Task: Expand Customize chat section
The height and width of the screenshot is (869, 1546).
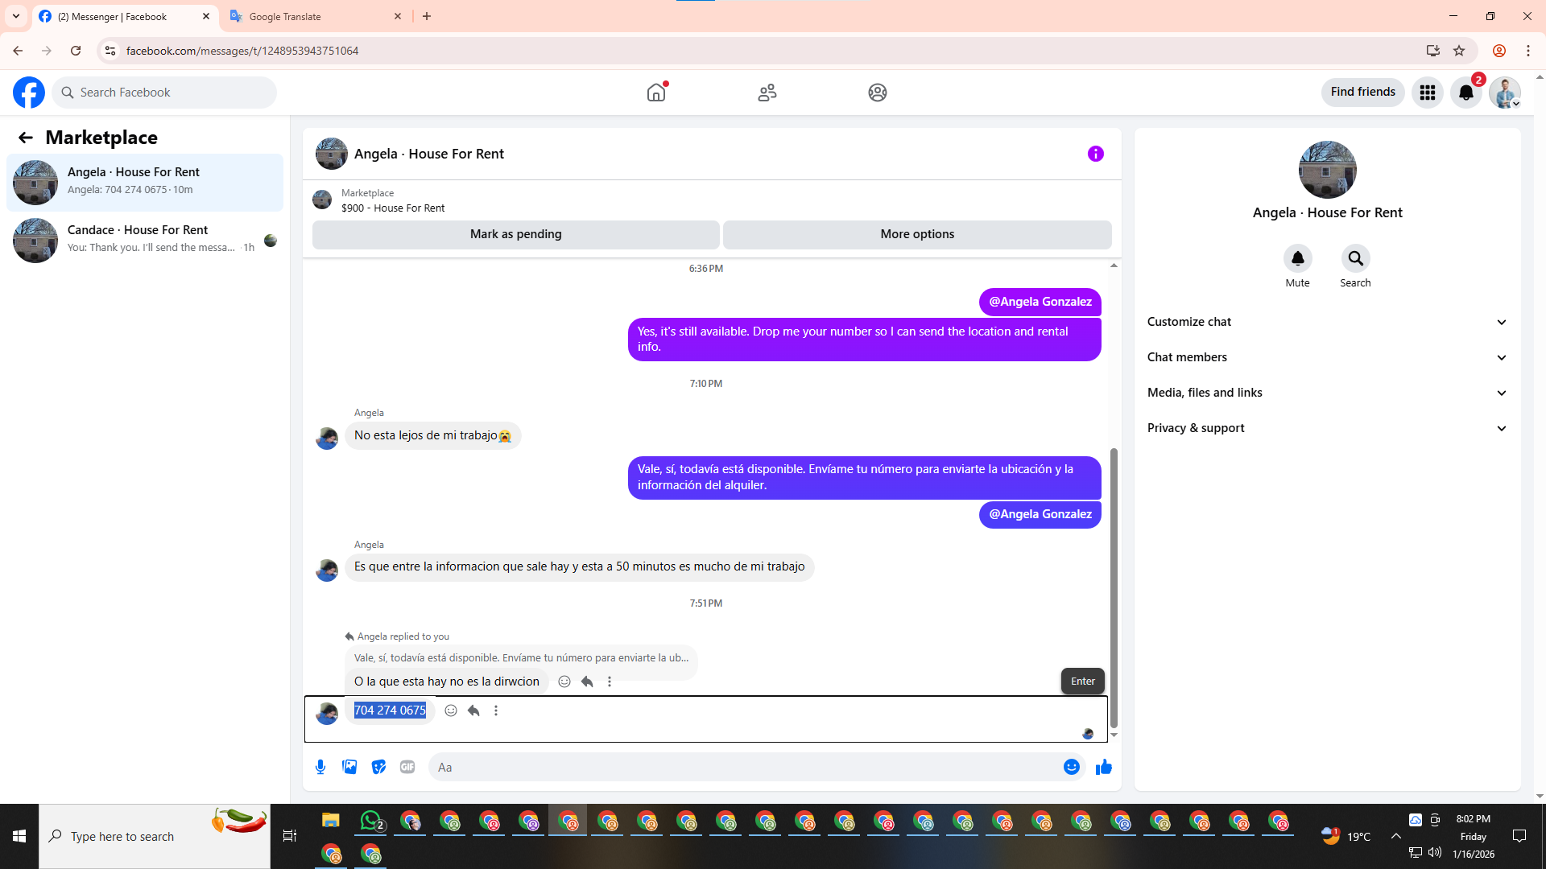Action: 1326,322
